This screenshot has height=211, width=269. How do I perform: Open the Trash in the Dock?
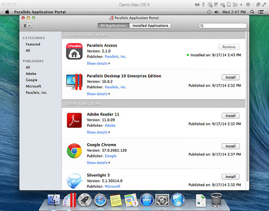pyautogui.click(x=216, y=200)
